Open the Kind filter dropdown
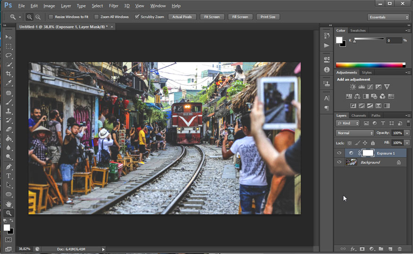Viewport: 413px width, 254px height. [348, 123]
